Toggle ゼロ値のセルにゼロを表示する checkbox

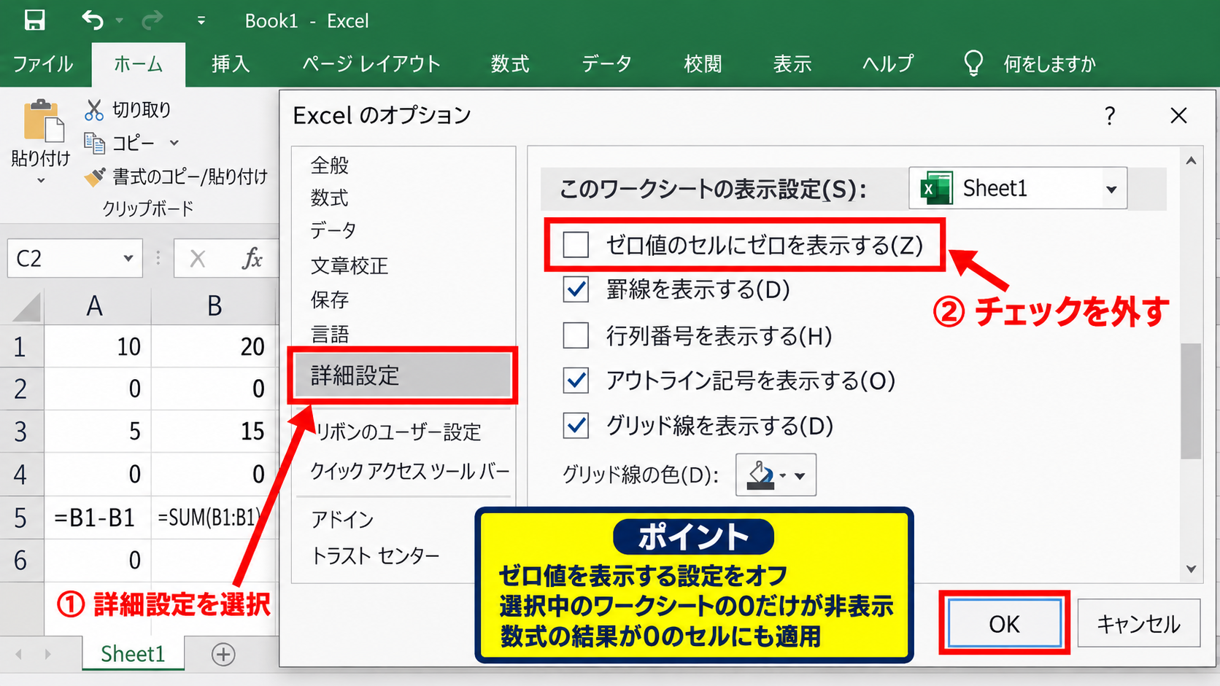pyautogui.click(x=576, y=246)
